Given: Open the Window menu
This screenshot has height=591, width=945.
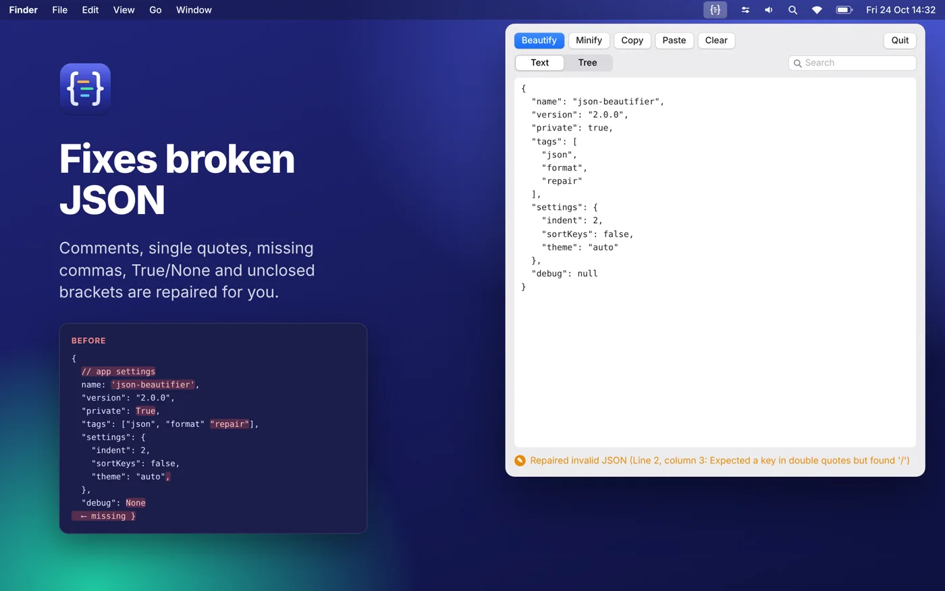Looking at the screenshot, I should (x=194, y=10).
